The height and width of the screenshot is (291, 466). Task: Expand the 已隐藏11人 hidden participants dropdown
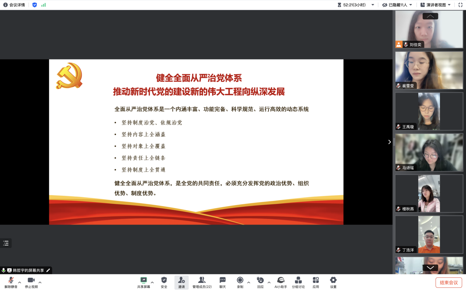tap(397, 5)
